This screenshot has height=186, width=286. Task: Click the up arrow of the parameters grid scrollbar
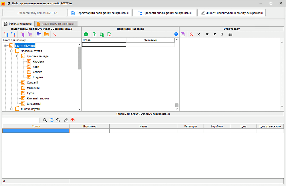pyautogui.click(x=176, y=40)
